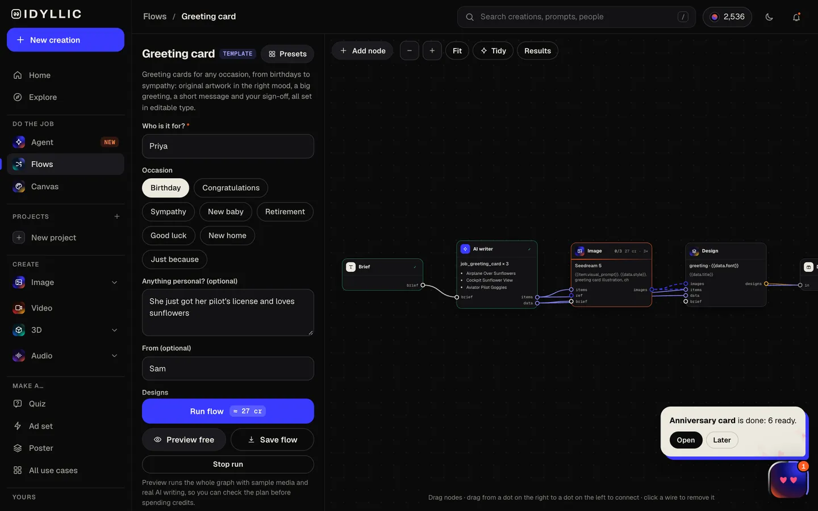Open the chat assistant avatar with hearts
The height and width of the screenshot is (511, 818).
point(788,480)
